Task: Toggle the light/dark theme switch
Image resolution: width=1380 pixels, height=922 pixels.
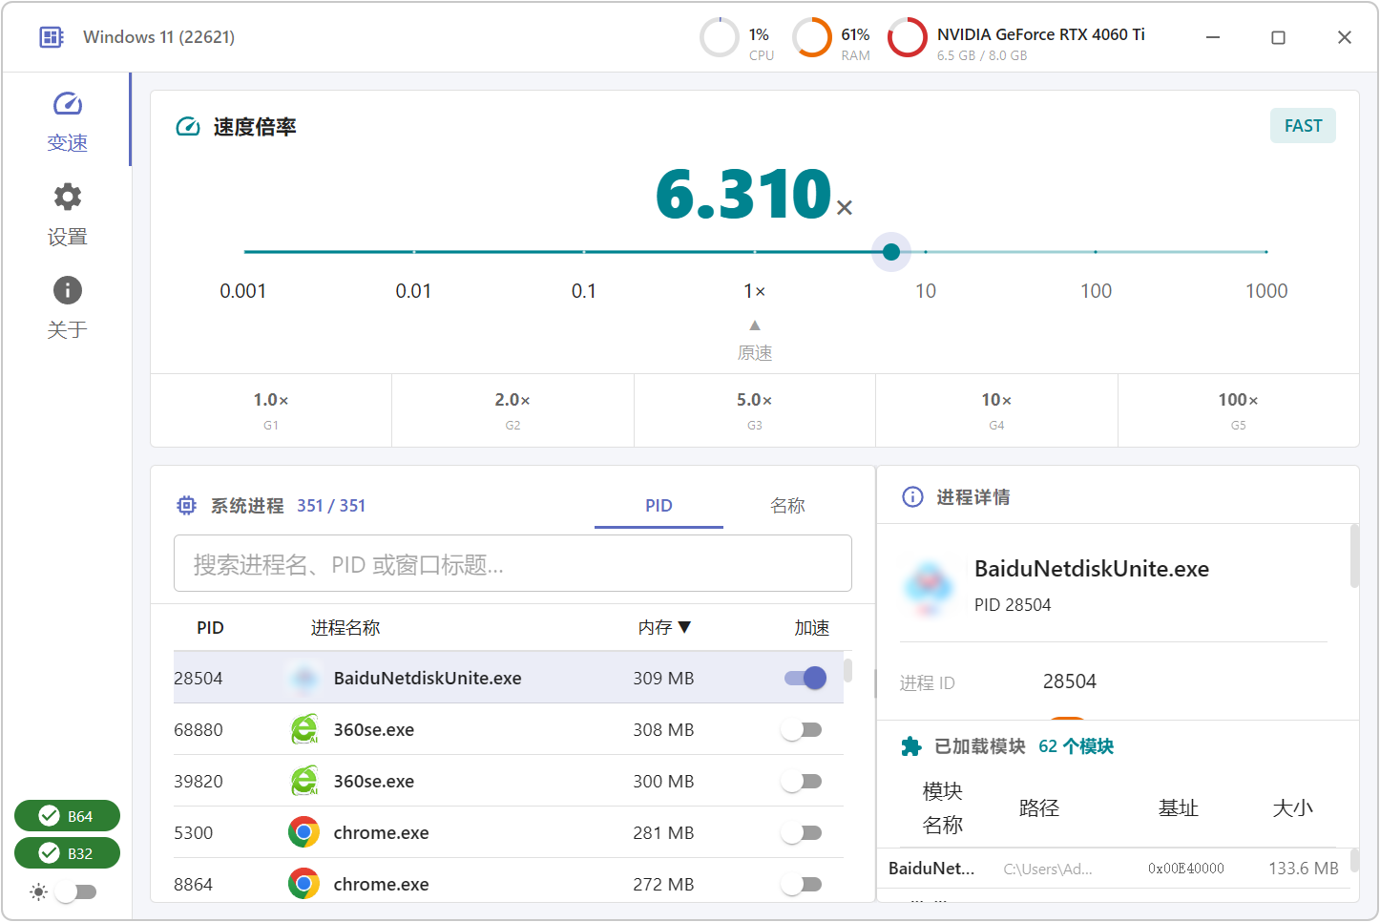Action: (x=75, y=892)
